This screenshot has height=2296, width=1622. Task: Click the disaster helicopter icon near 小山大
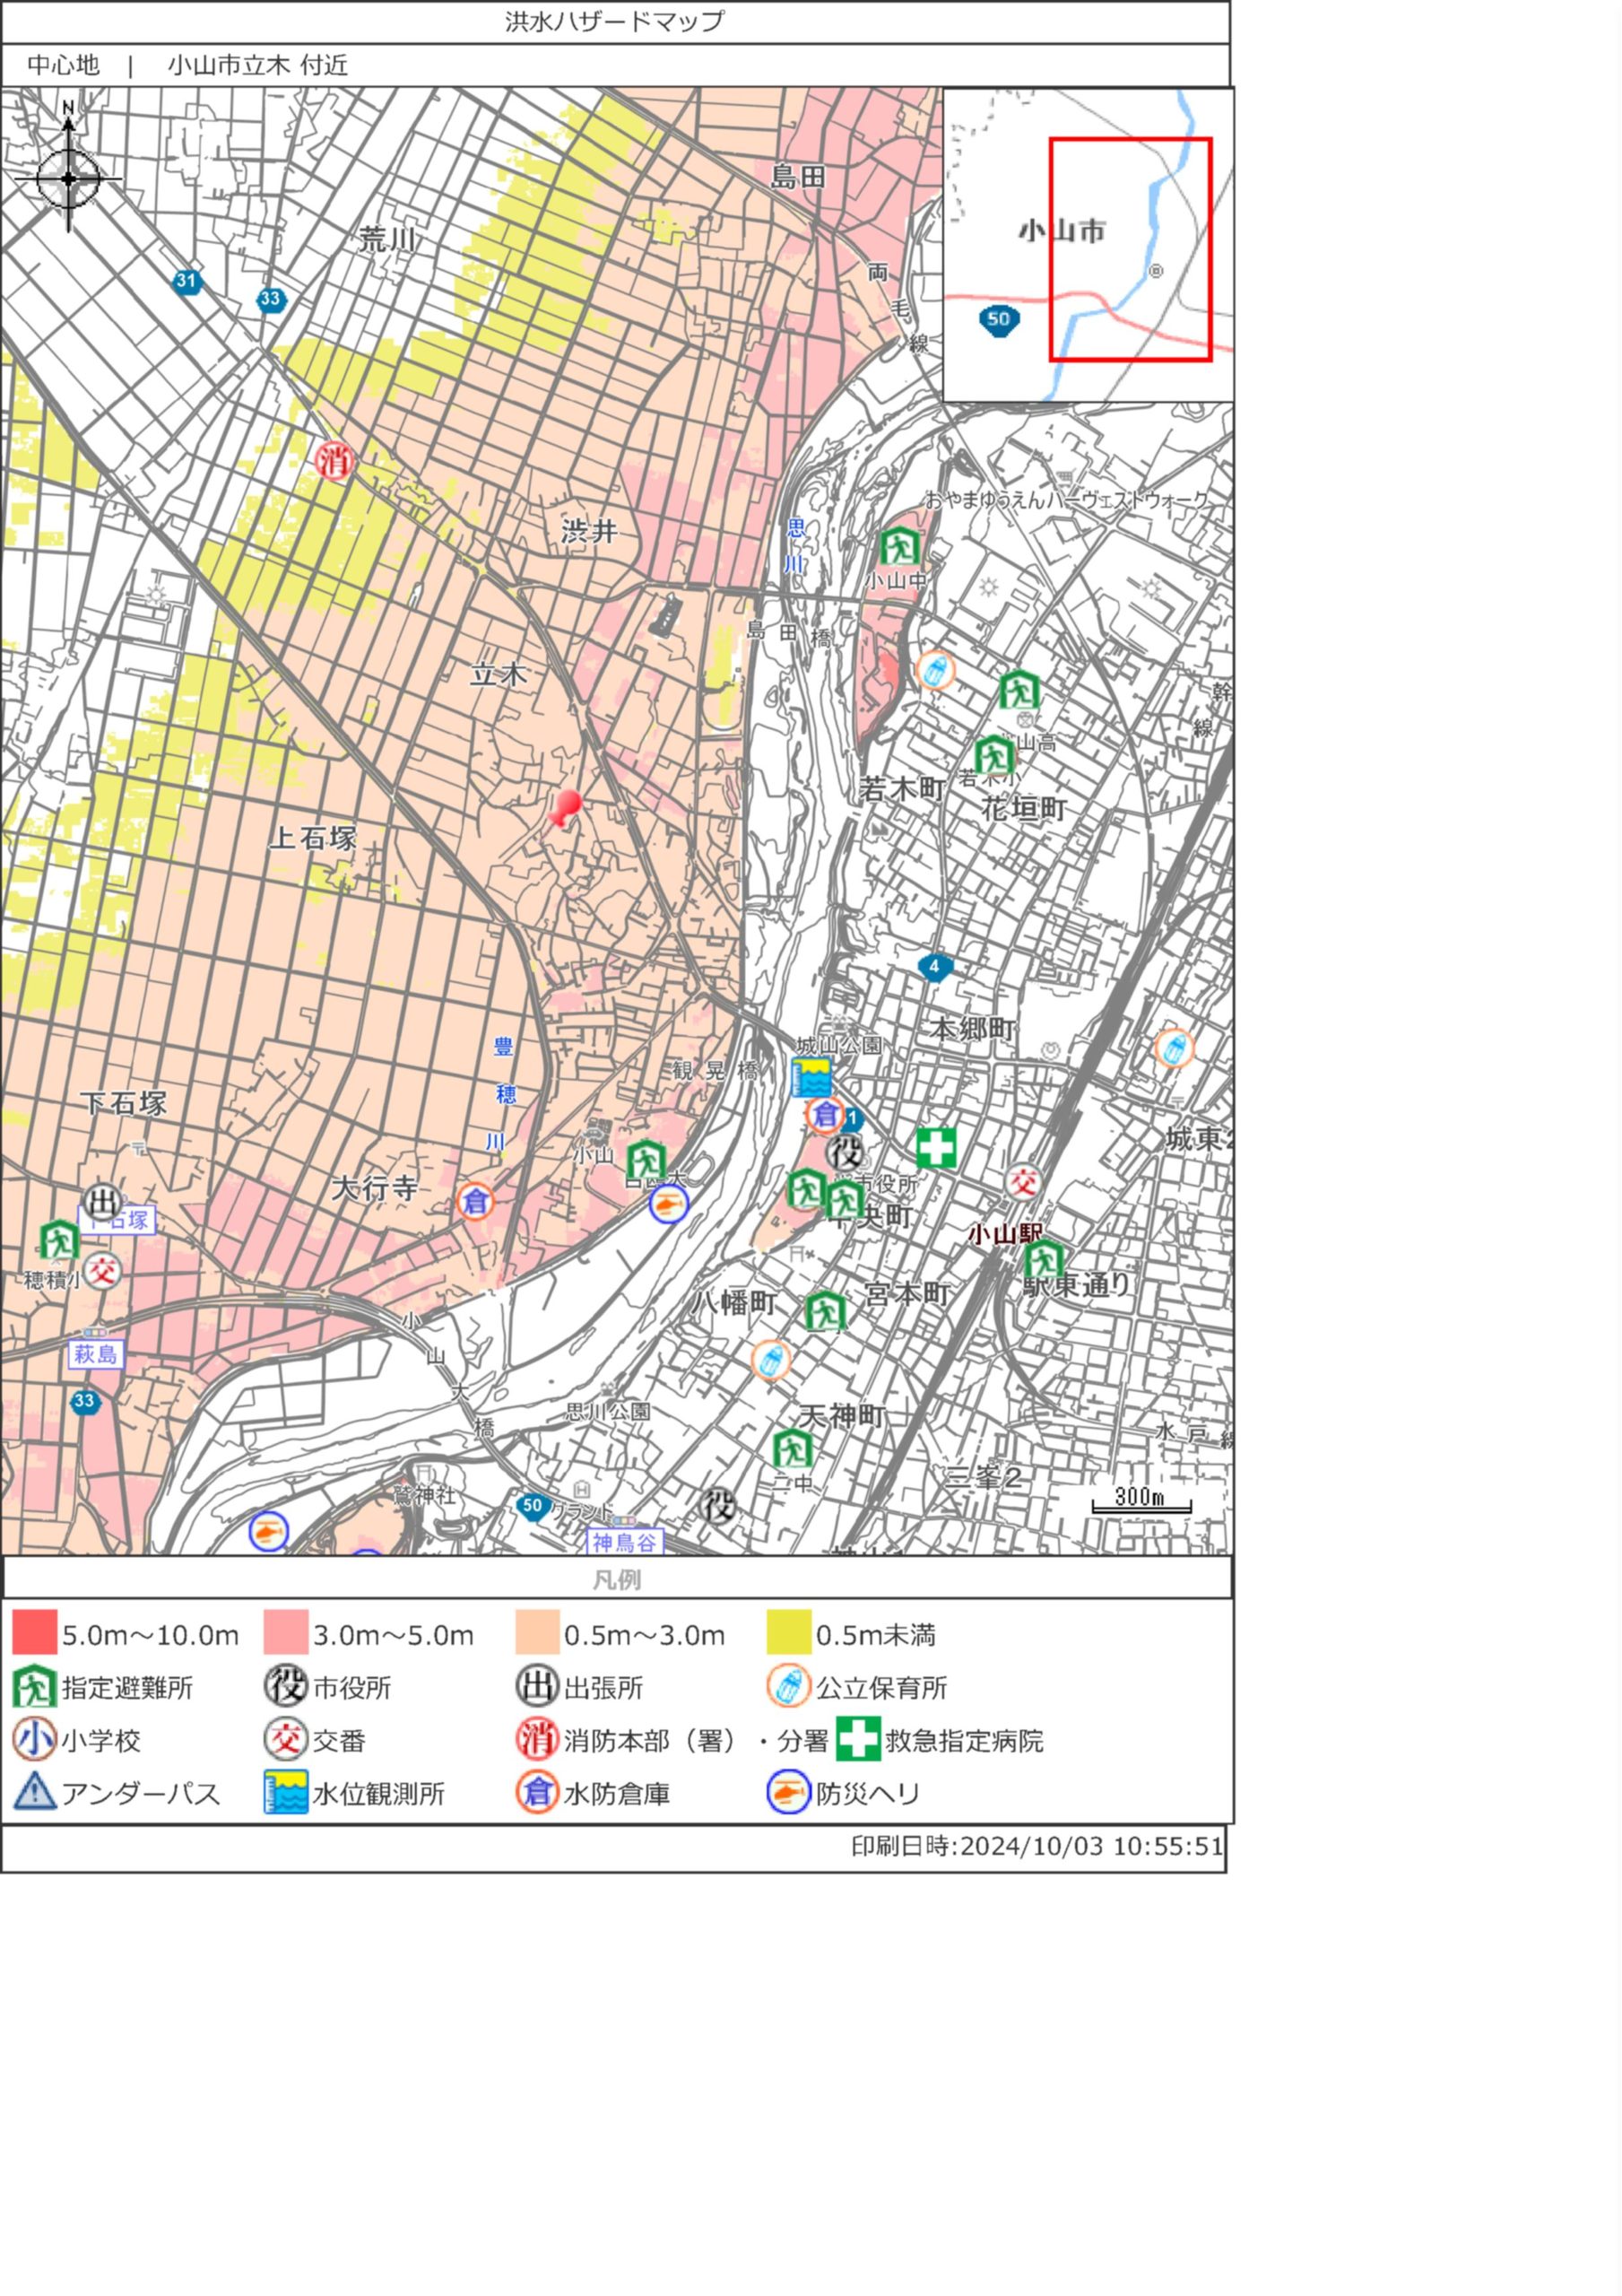click(668, 1204)
